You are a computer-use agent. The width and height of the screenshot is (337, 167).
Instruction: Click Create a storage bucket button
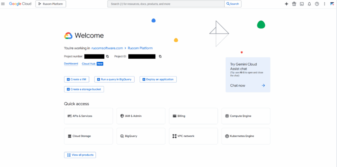tap(84, 89)
